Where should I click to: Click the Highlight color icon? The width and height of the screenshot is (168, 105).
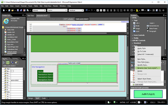coord(137,10)
